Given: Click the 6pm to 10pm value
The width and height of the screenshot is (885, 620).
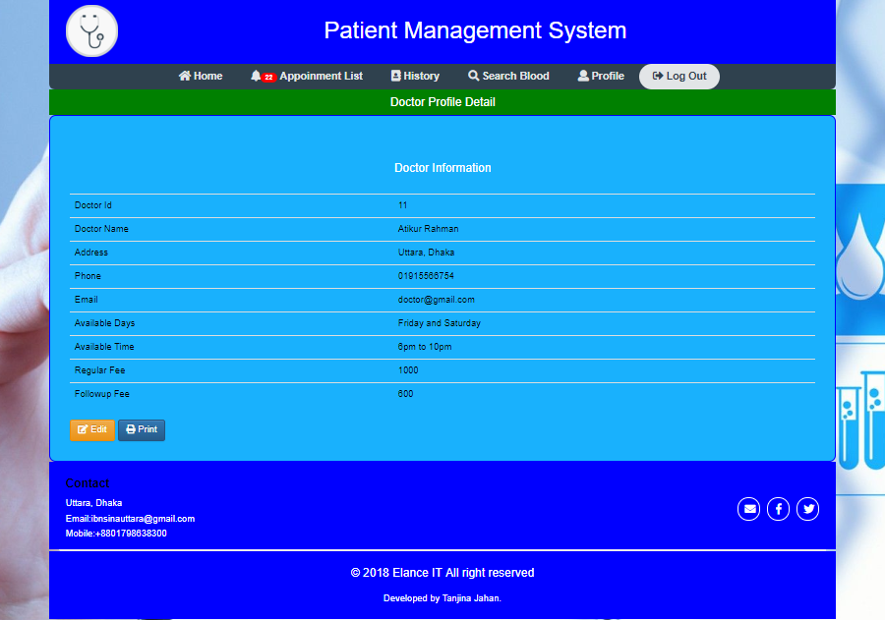Looking at the screenshot, I should [425, 347].
